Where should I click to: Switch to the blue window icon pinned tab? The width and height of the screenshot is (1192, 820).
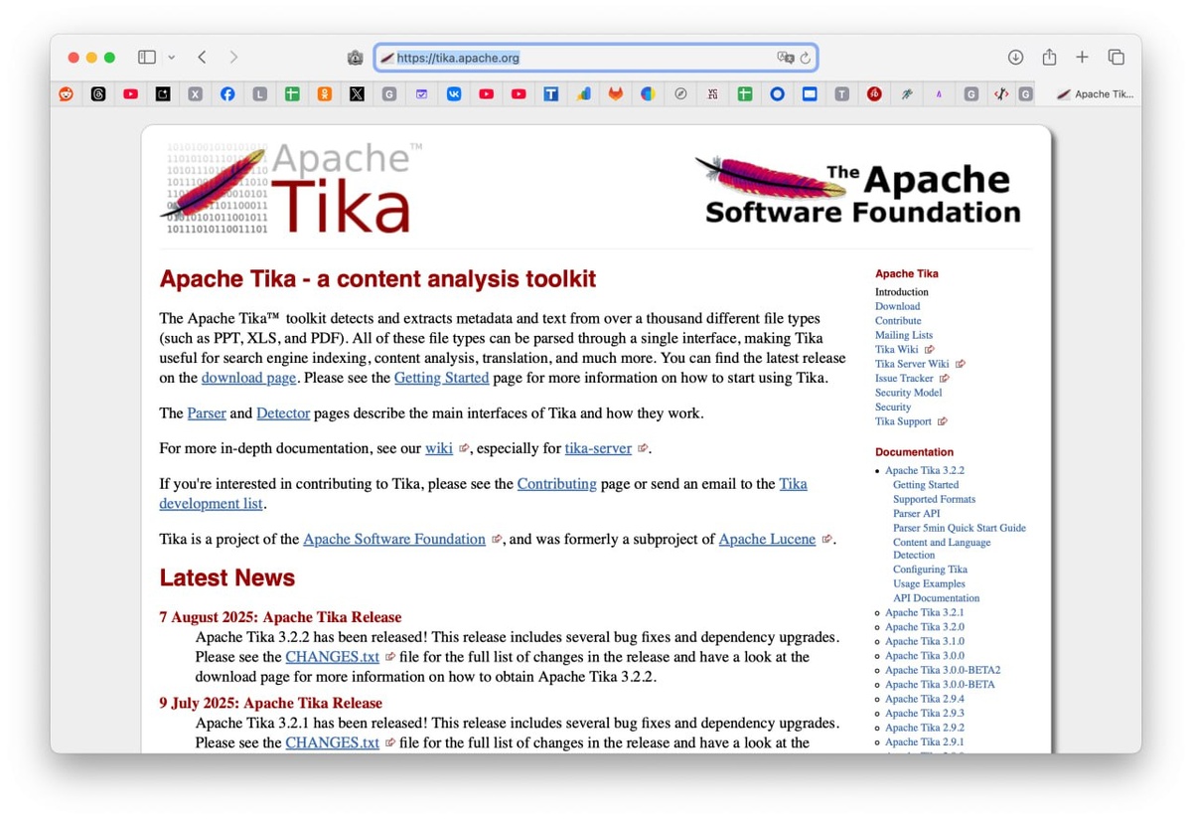point(810,94)
